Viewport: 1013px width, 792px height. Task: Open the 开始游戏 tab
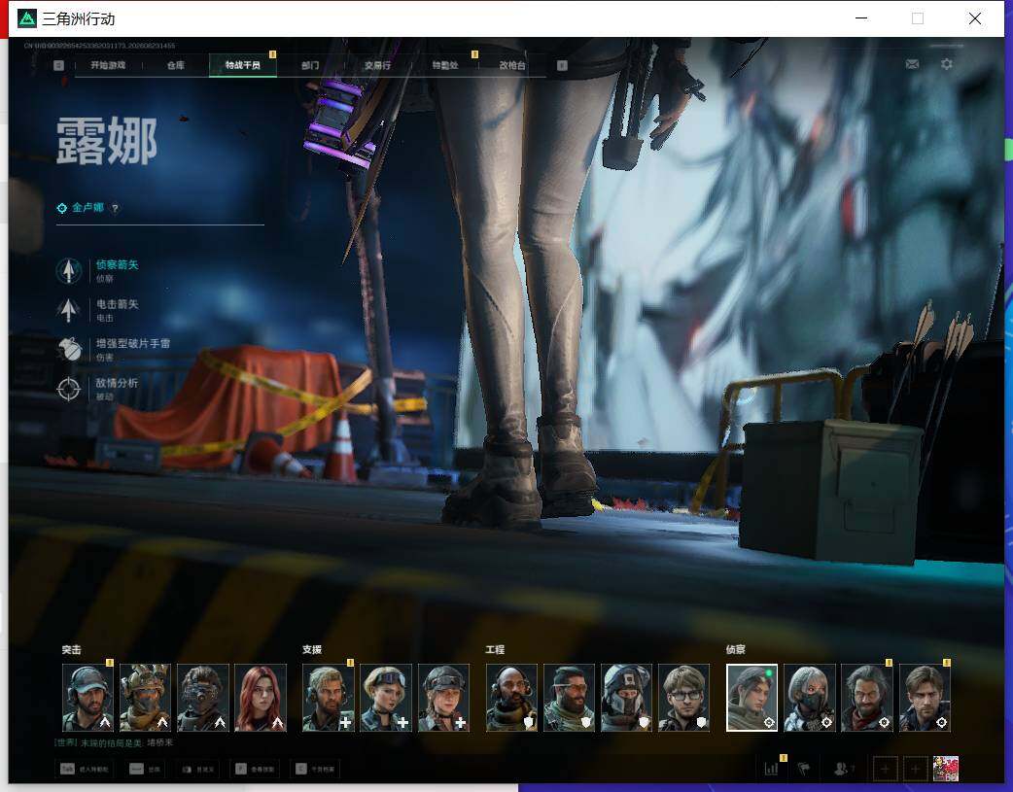108,65
